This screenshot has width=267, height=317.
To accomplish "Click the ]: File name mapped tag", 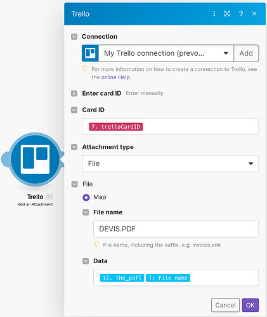I will pyautogui.click(x=168, y=278).
